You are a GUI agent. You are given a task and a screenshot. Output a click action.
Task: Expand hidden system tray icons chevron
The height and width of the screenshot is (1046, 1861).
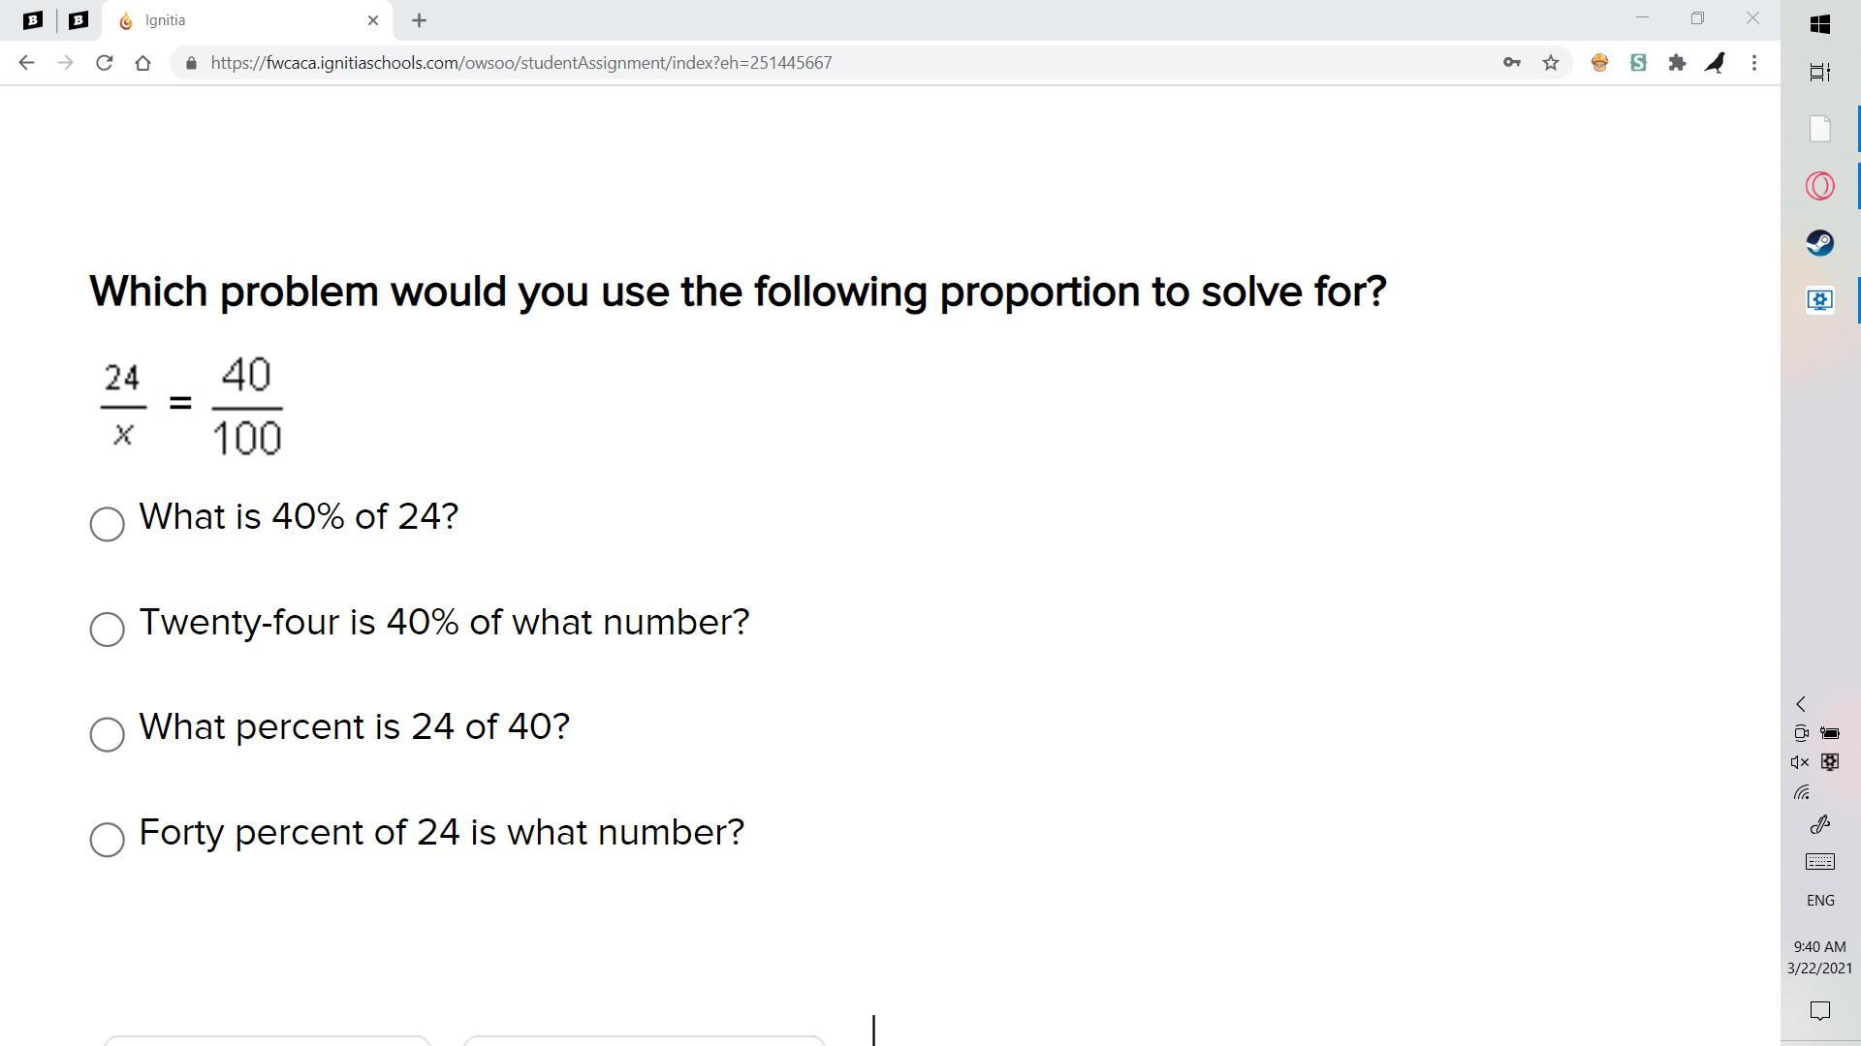click(1801, 704)
